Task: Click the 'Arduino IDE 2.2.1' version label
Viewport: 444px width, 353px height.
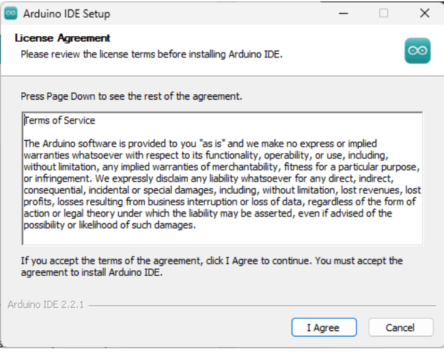Action: pos(46,305)
